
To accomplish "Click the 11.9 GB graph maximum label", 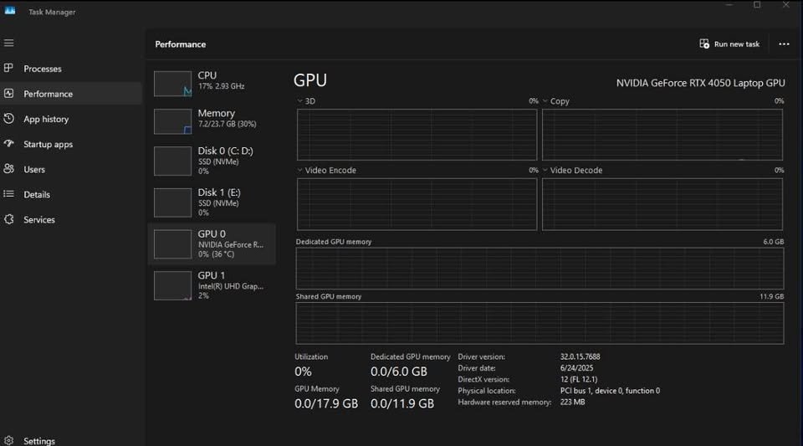I will point(772,296).
